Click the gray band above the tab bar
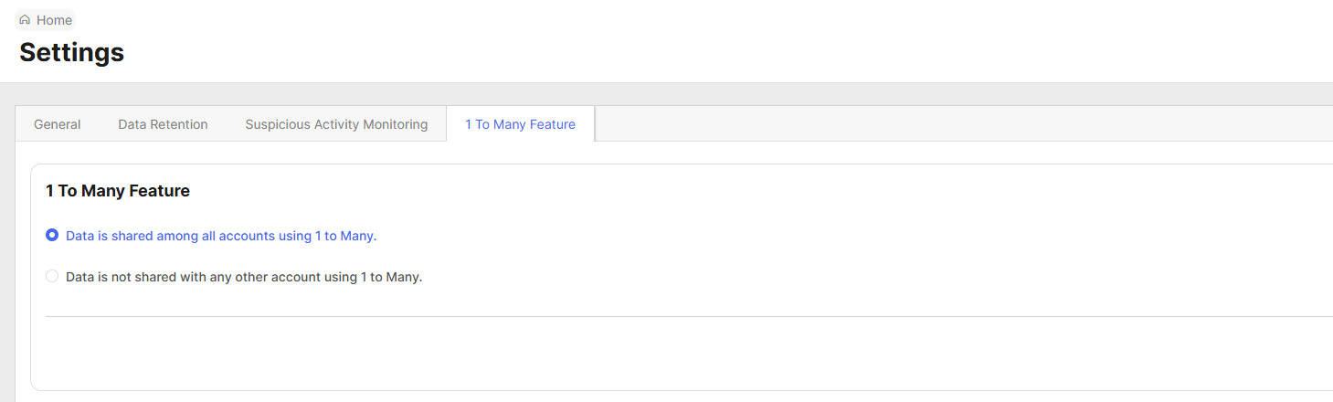The width and height of the screenshot is (1333, 402). (x=640, y=94)
